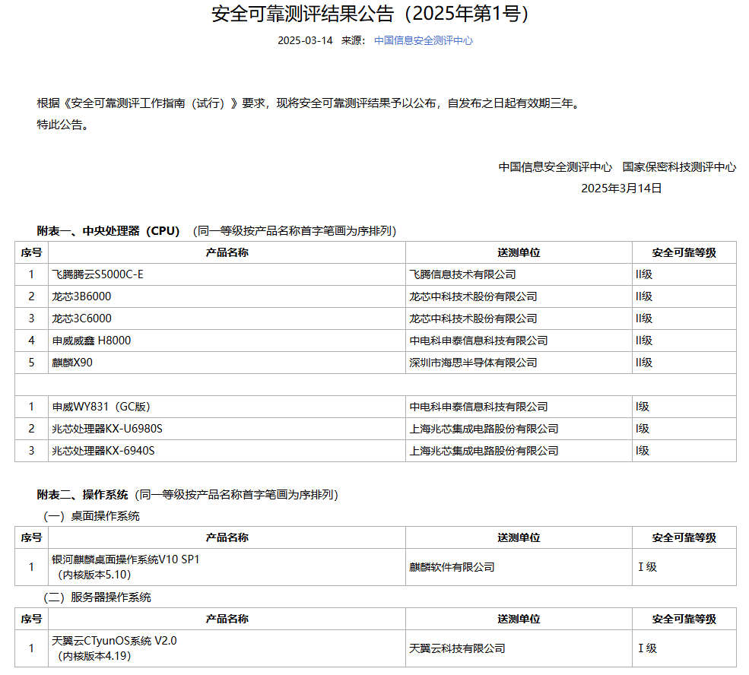Click the 银河麒麟桌面操作系统V10 SP1 entry
This screenshot has height=675, width=749.
pyautogui.click(x=125, y=559)
